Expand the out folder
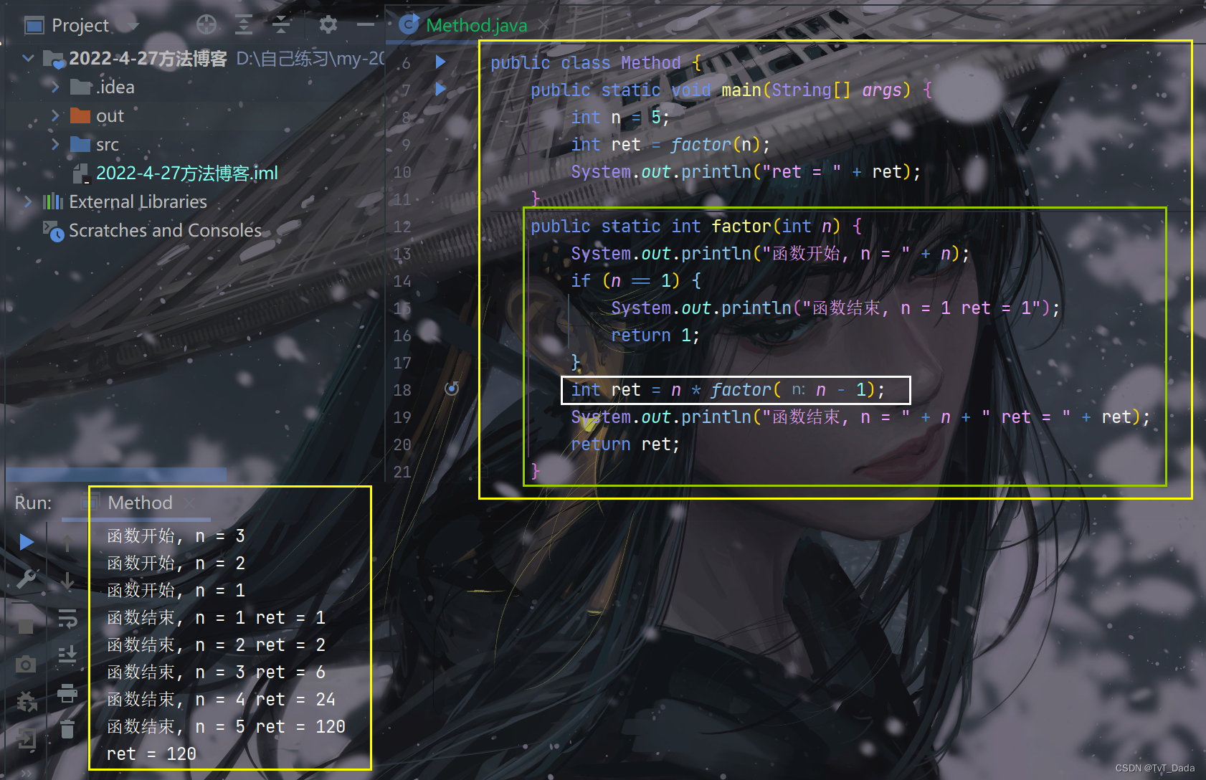This screenshot has width=1206, height=780. 55,115
